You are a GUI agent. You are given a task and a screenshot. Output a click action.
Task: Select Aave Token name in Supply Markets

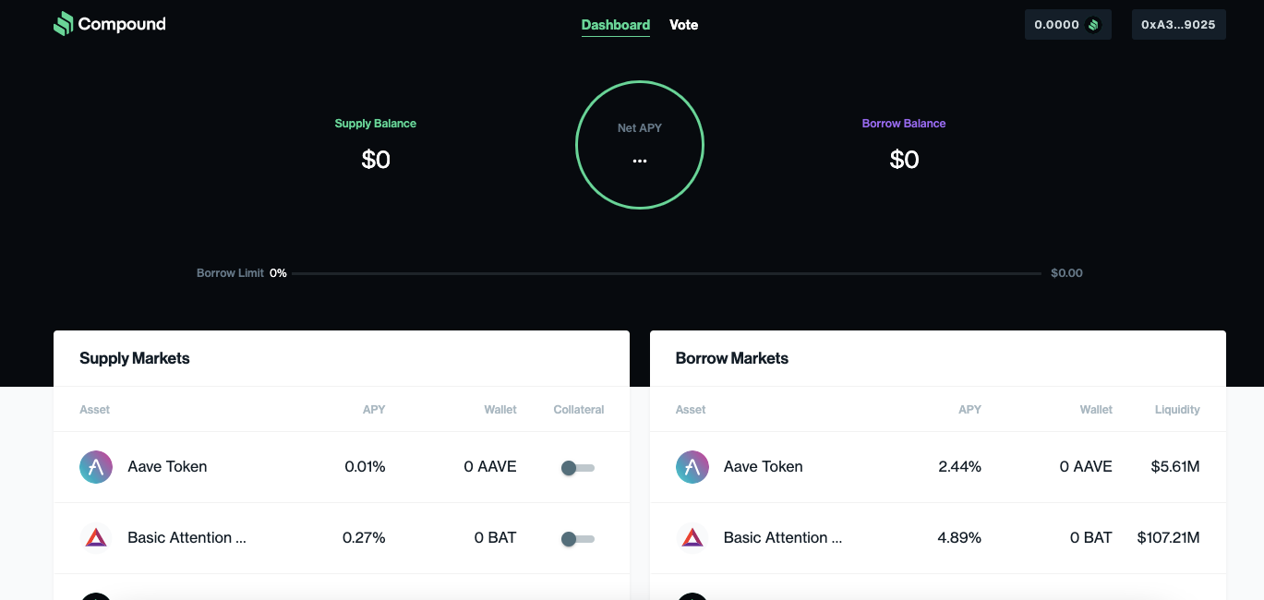pos(167,467)
